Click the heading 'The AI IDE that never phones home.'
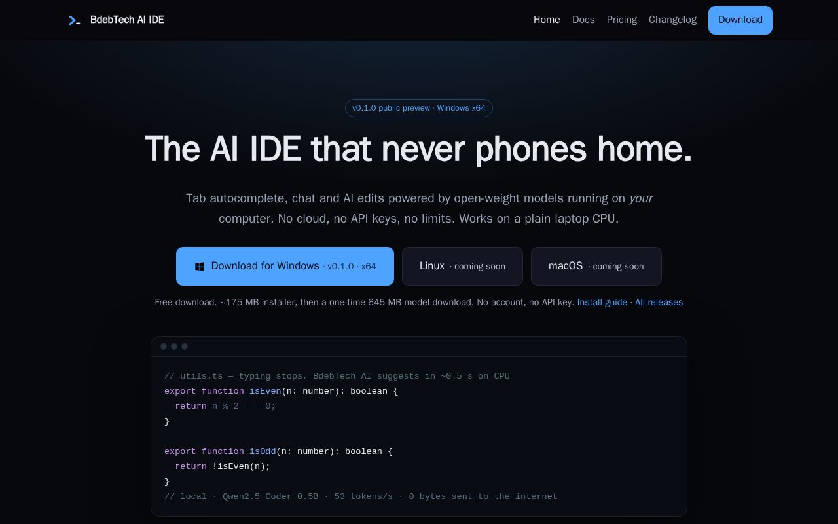Image resolution: width=838 pixels, height=524 pixels. click(x=419, y=149)
